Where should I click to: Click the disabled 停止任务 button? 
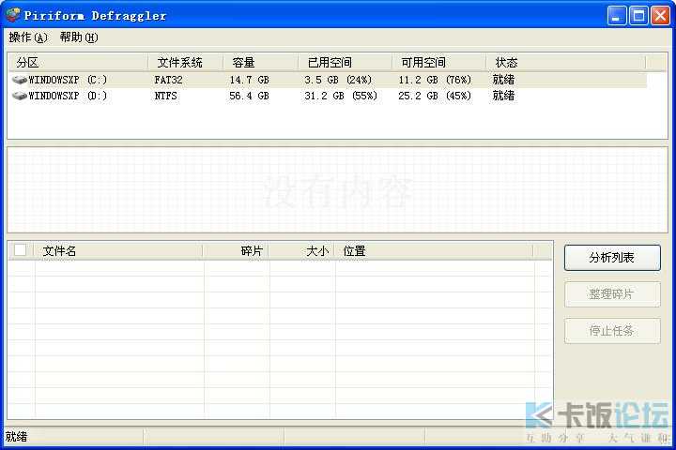click(x=612, y=331)
